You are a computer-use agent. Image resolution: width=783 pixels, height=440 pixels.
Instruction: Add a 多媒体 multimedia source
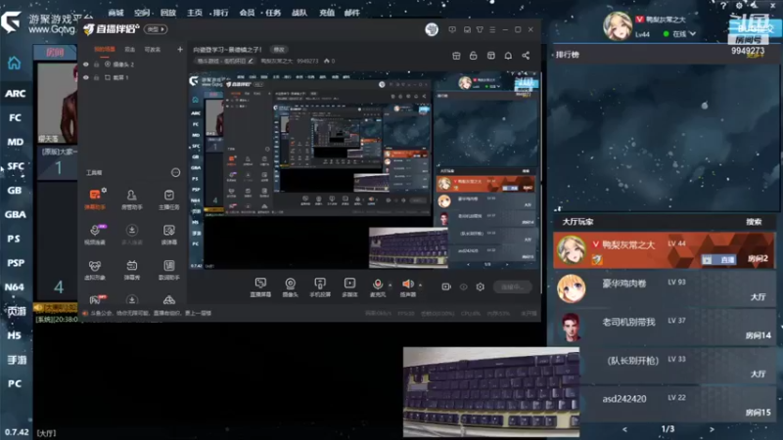pyautogui.click(x=349, y=287)
